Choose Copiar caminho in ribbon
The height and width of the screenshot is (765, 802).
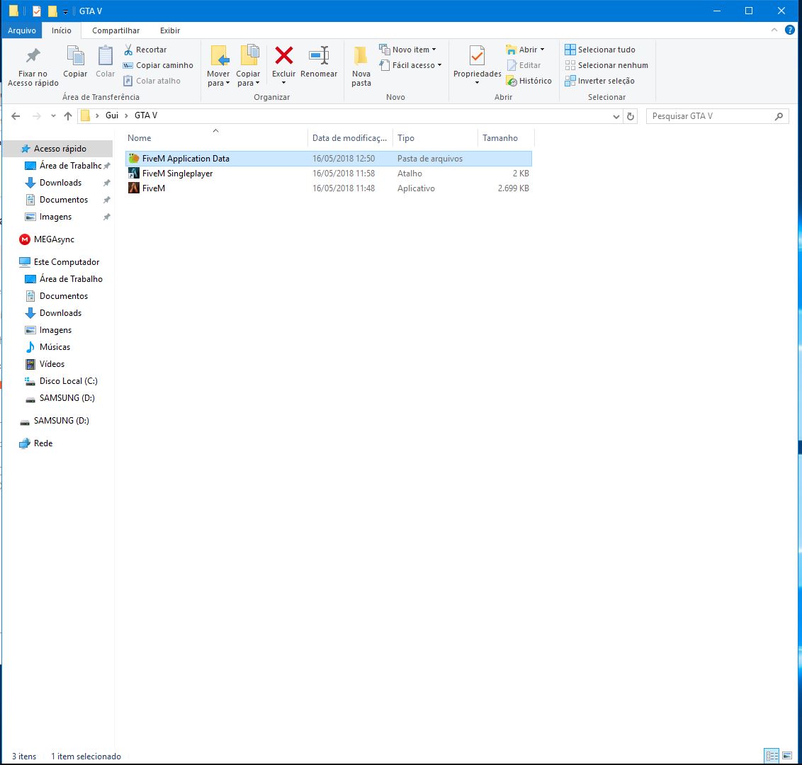pyautogui.click(x=158, y=65)
